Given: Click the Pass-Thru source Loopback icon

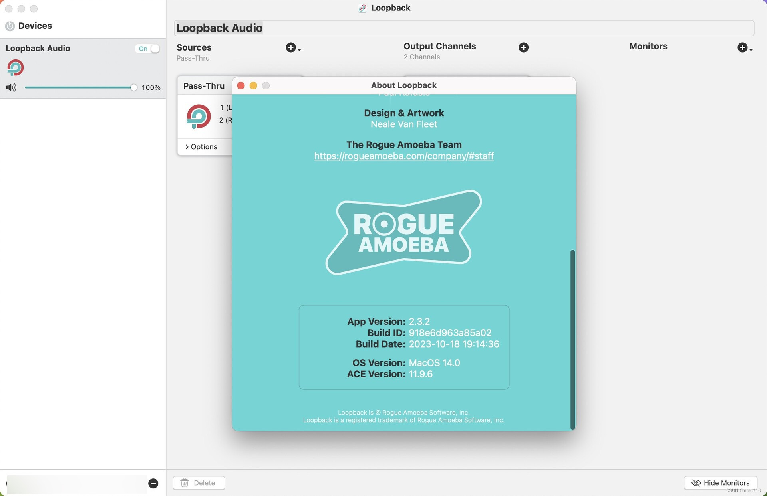Looking at the screenshot, I should tap(199, 116).
